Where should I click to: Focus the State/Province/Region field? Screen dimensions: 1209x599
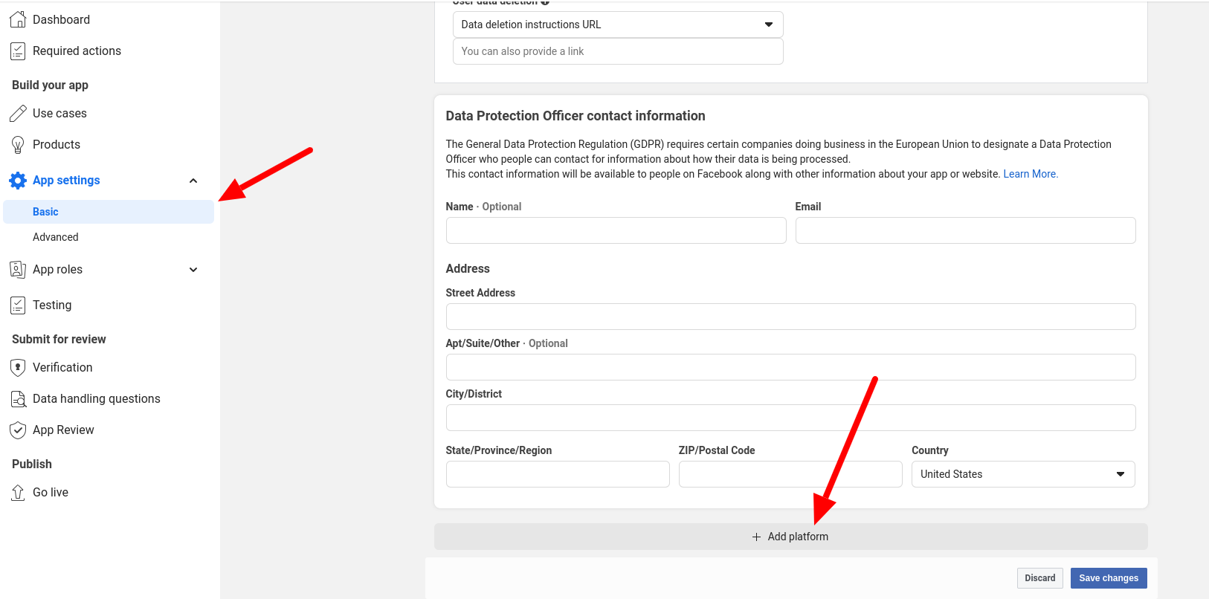pos(558,474)
